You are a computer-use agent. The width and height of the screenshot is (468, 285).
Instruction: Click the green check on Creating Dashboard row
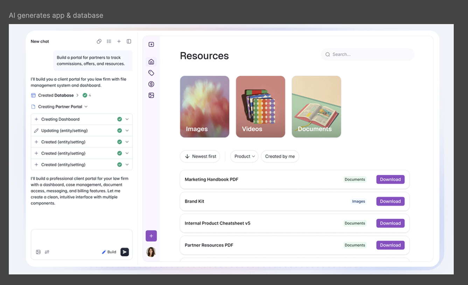[120, 119]
